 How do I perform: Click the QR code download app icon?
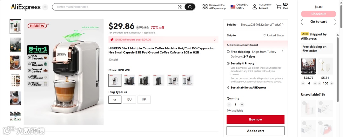point(205,7)
